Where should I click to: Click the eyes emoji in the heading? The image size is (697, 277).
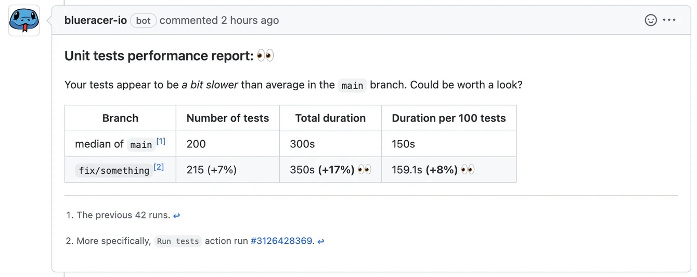pyautogui.click(x=265, y=56)
